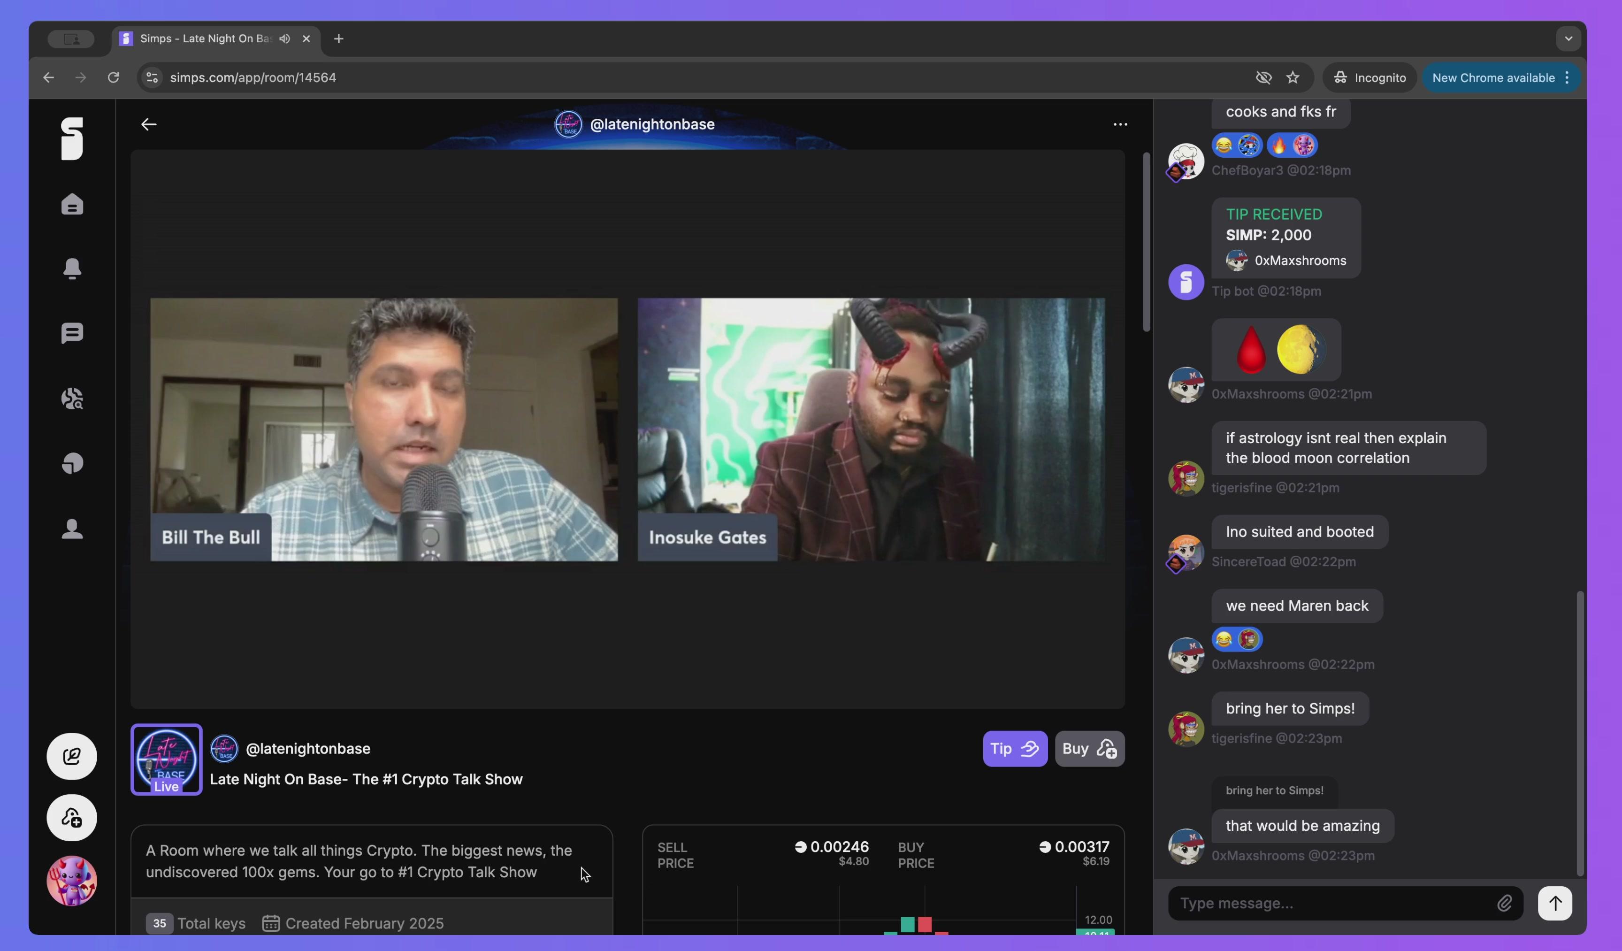This screenshot has height=951, width=1622.
Task: Send the message with arrow button
Action: tap(1554, 903)
